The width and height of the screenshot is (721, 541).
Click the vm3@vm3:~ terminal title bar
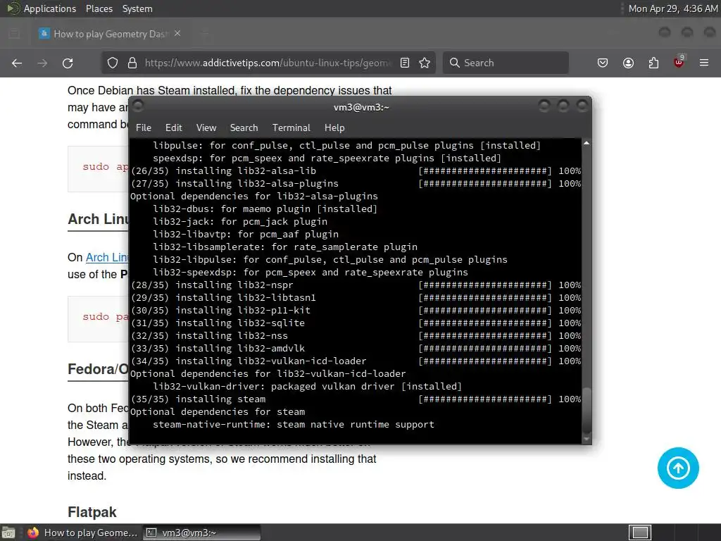[x=361, y=107]
